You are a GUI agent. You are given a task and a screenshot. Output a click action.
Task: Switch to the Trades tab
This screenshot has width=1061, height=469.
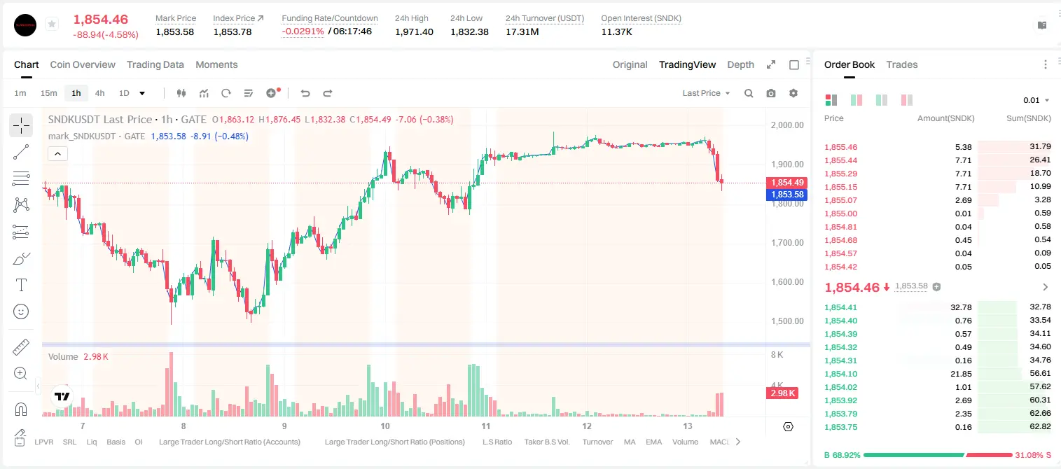(902, 64)
